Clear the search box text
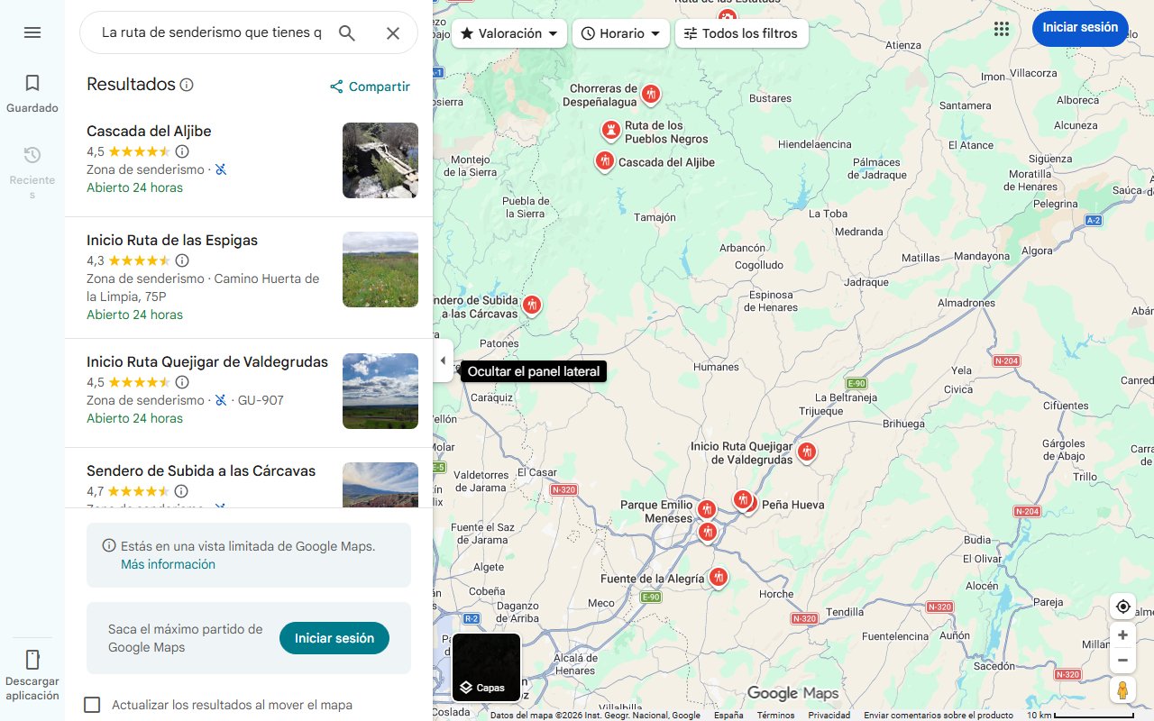The height and width of the screenshot is (721, 1154). point(393,33)
